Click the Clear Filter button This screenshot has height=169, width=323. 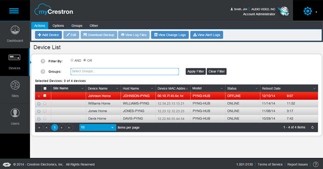216,71
